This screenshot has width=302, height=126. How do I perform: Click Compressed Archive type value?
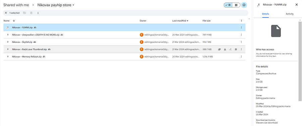tap(266, 74)
